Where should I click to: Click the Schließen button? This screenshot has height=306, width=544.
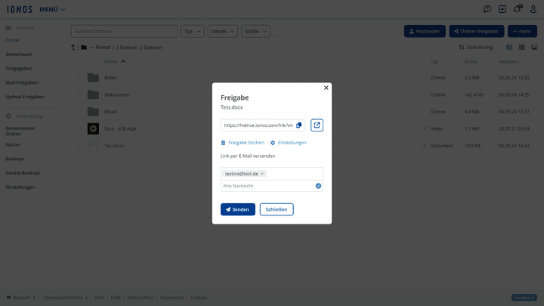click(x=277, y=209)
